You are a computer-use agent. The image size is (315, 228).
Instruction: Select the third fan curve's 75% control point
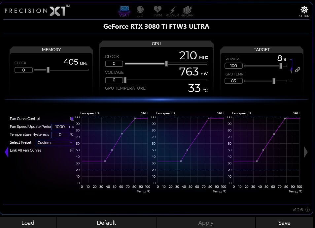tap(274, 134)
